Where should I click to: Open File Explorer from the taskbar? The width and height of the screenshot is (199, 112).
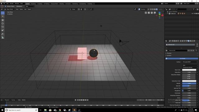(45, 110)
